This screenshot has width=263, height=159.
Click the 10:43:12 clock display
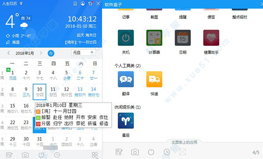click(82, 19)
